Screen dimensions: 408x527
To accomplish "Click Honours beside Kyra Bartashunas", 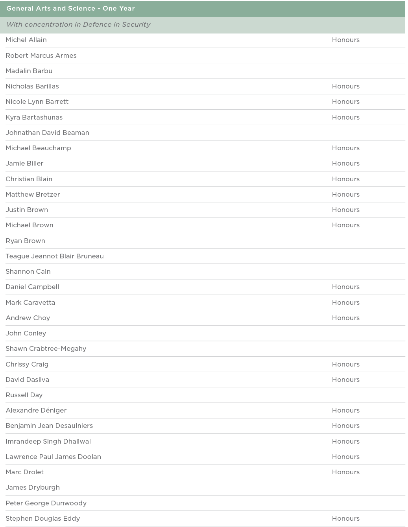I will 345,117.
